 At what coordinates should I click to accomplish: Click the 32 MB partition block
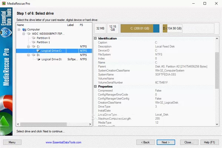100,28
